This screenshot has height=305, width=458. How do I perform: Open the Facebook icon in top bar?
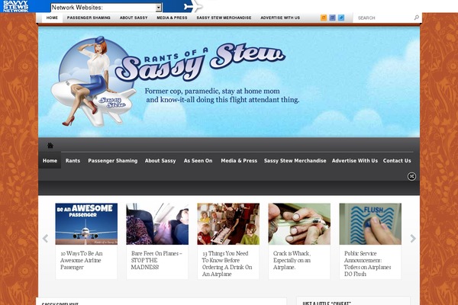click(332, 17)
